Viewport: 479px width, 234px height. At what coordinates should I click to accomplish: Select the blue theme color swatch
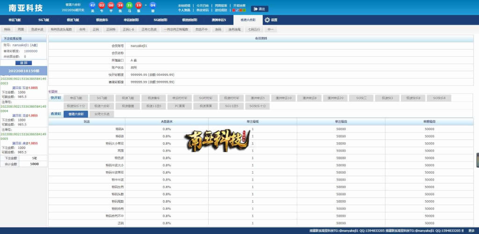pyautogui.click(x=237, y=10)
